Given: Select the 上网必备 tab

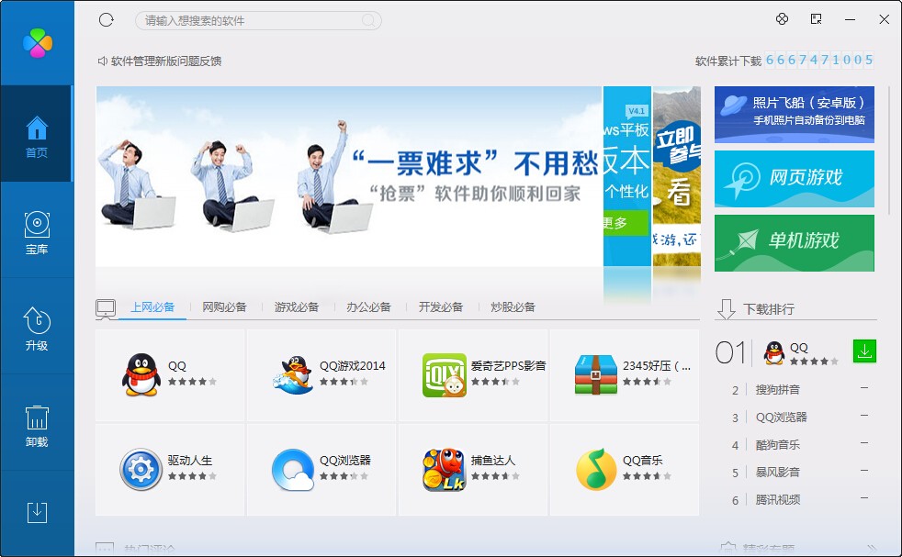Looking at the screenshot, I should (152, 307).
